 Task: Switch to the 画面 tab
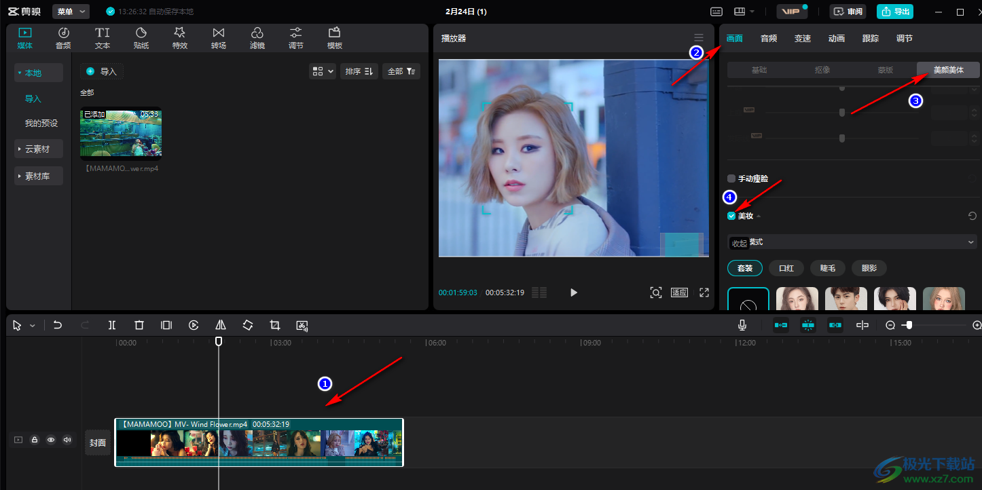point(735,39)
